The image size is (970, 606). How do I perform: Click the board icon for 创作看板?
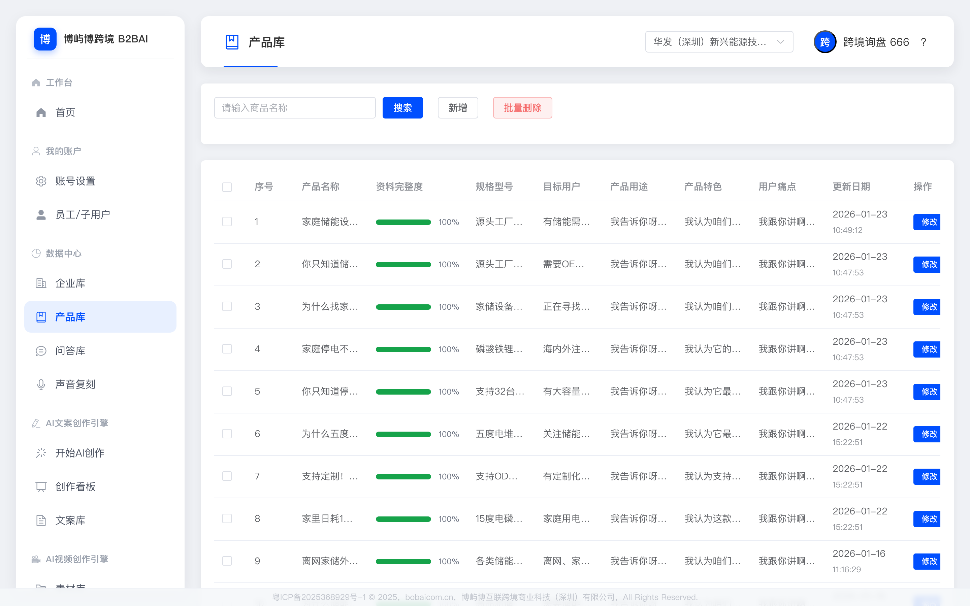point(41,486)
